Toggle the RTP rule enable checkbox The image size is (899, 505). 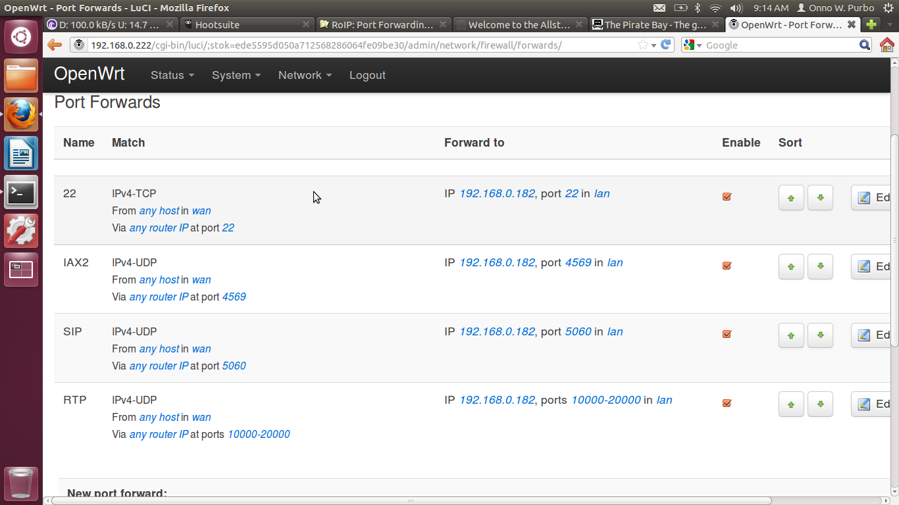pos(727,403)
